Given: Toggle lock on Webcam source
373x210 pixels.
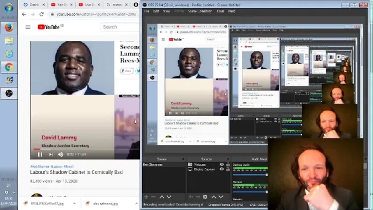Looking at the screenshot, I should 228,164.
